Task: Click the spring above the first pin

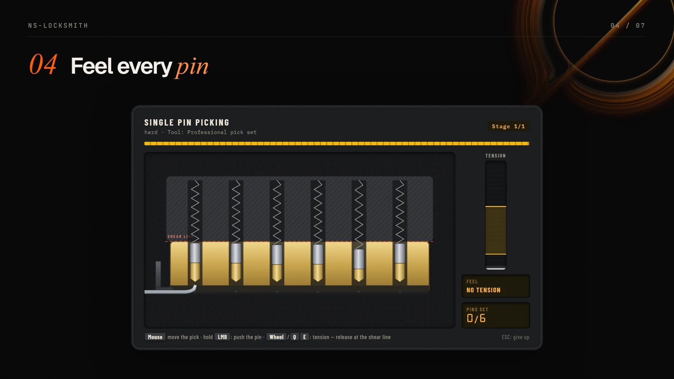Action: click(x=195, y=212)
